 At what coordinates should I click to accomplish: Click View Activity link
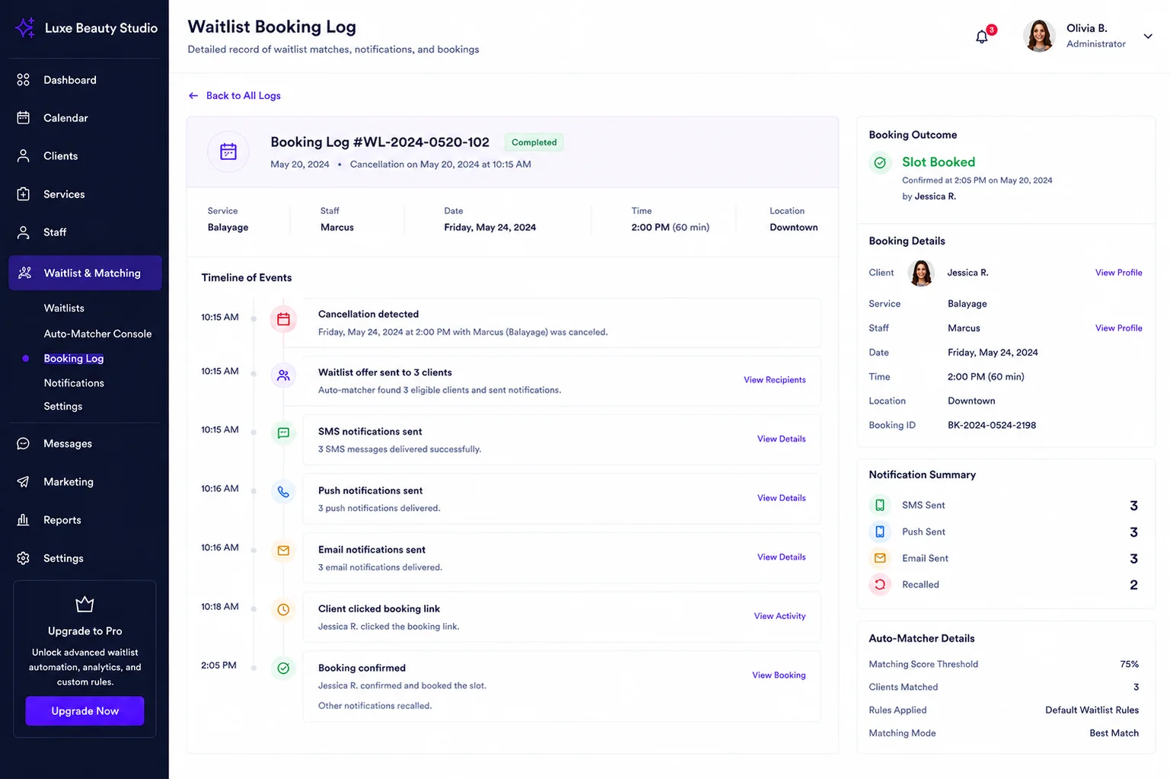[x=779, y=616]
